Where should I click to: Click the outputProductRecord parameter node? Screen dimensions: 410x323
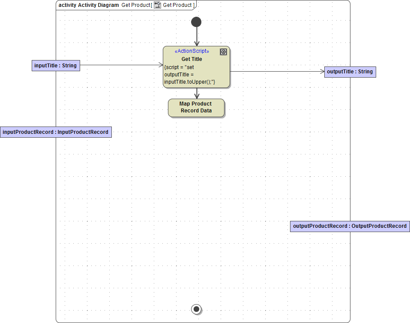350,226
